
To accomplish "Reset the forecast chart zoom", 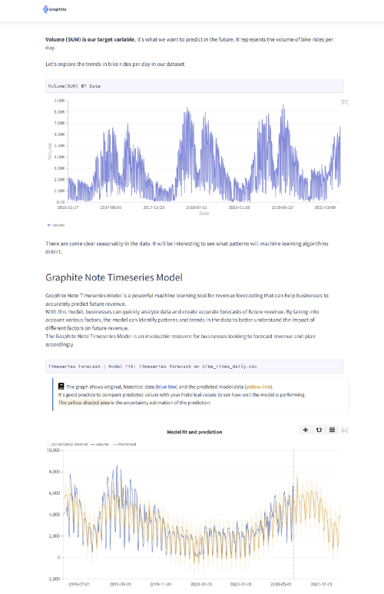I will click(319, 430).
